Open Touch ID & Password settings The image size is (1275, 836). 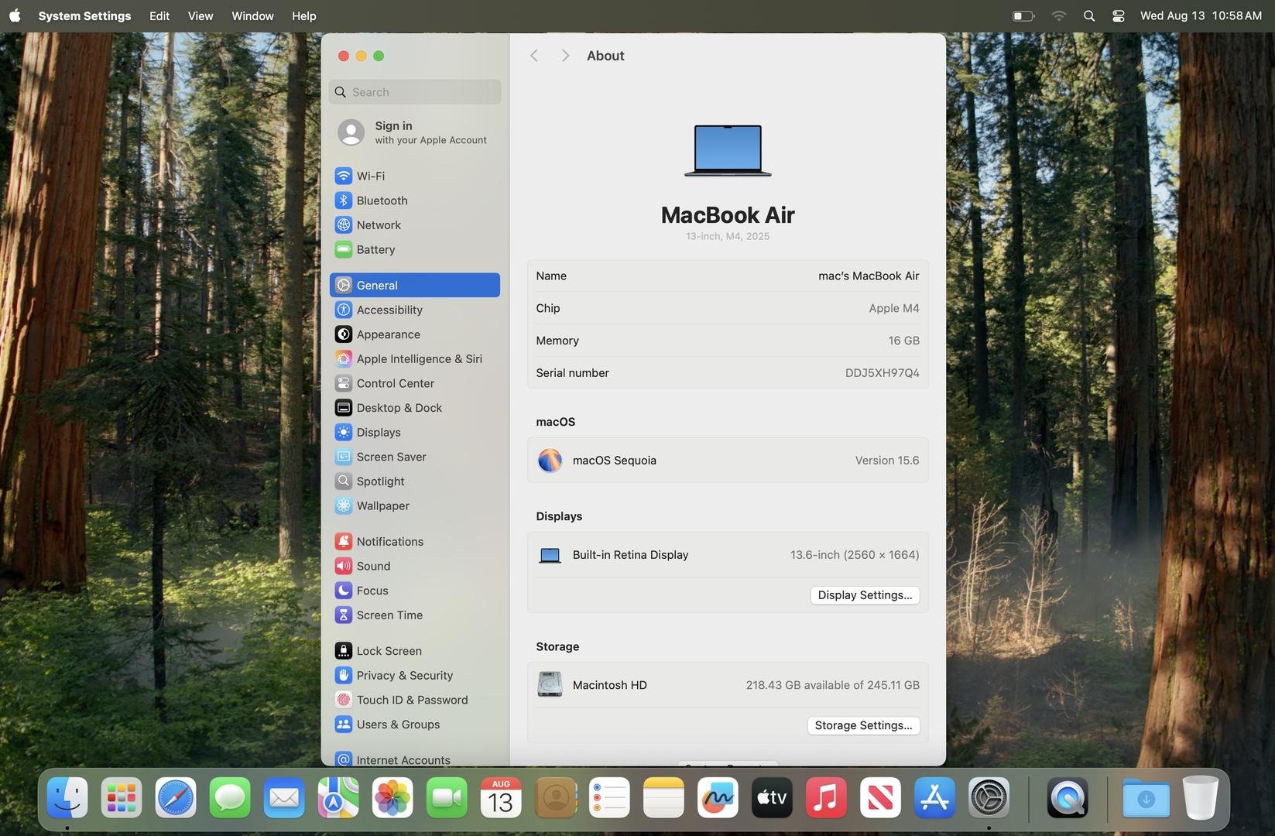click(414, 701)
